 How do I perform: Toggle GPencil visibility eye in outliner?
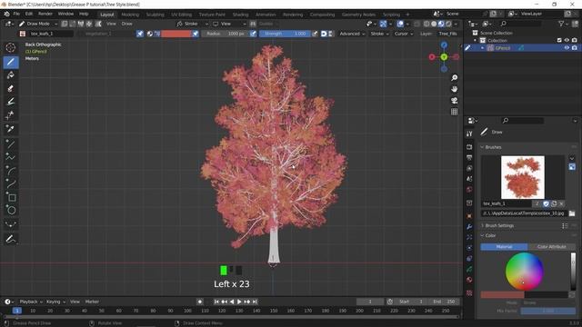point(567,48)
